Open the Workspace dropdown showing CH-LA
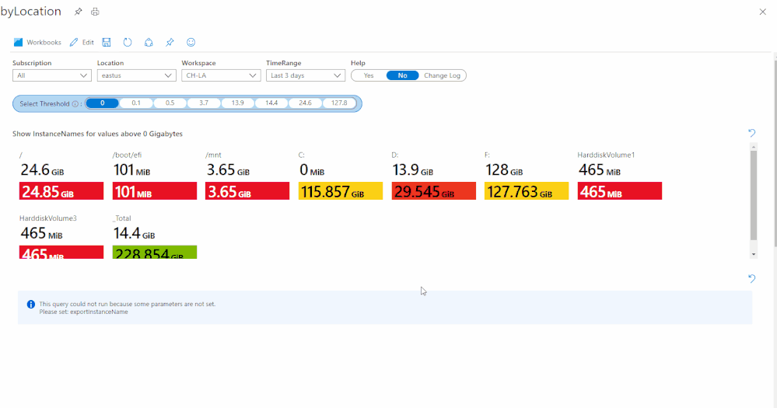 coord(221,75)
